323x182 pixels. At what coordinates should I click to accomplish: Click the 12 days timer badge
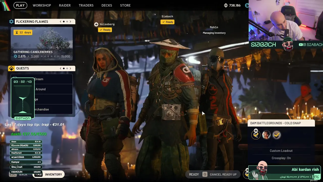click(23, 32)
